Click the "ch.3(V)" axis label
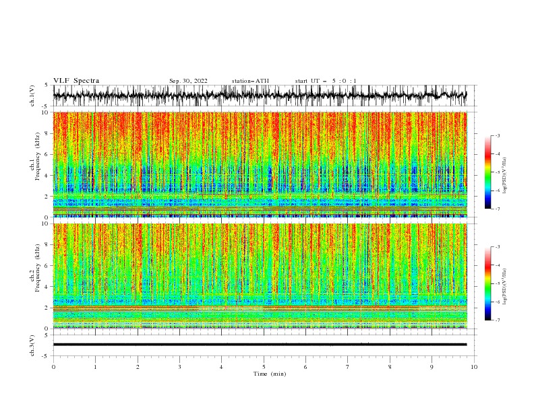This screenshot has width=534, height=412. (x=32, y=346)
